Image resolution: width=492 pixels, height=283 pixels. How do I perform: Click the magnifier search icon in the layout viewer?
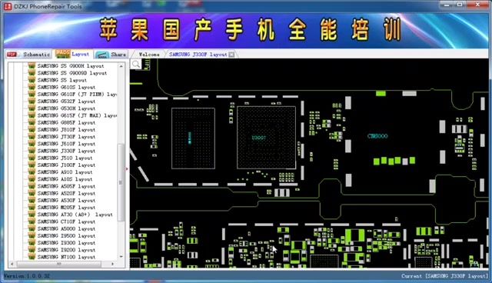click(x=136, y=65)
